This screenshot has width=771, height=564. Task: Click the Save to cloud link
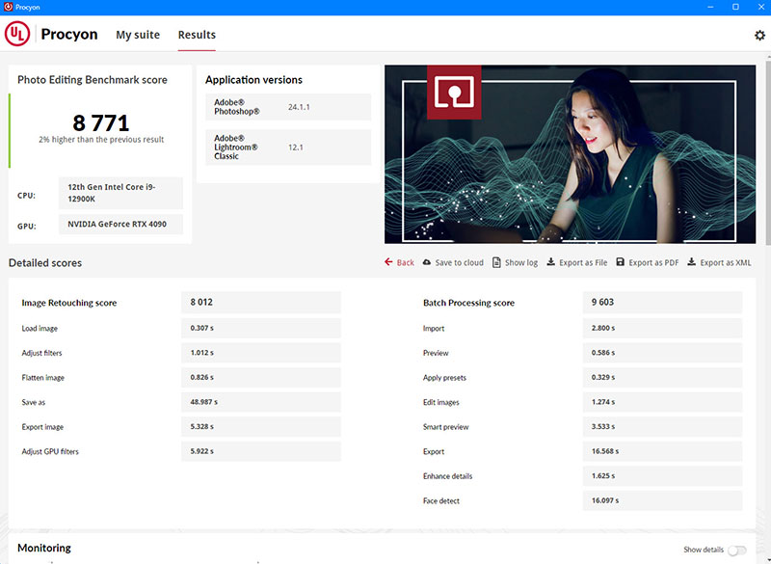pos(459,262)
